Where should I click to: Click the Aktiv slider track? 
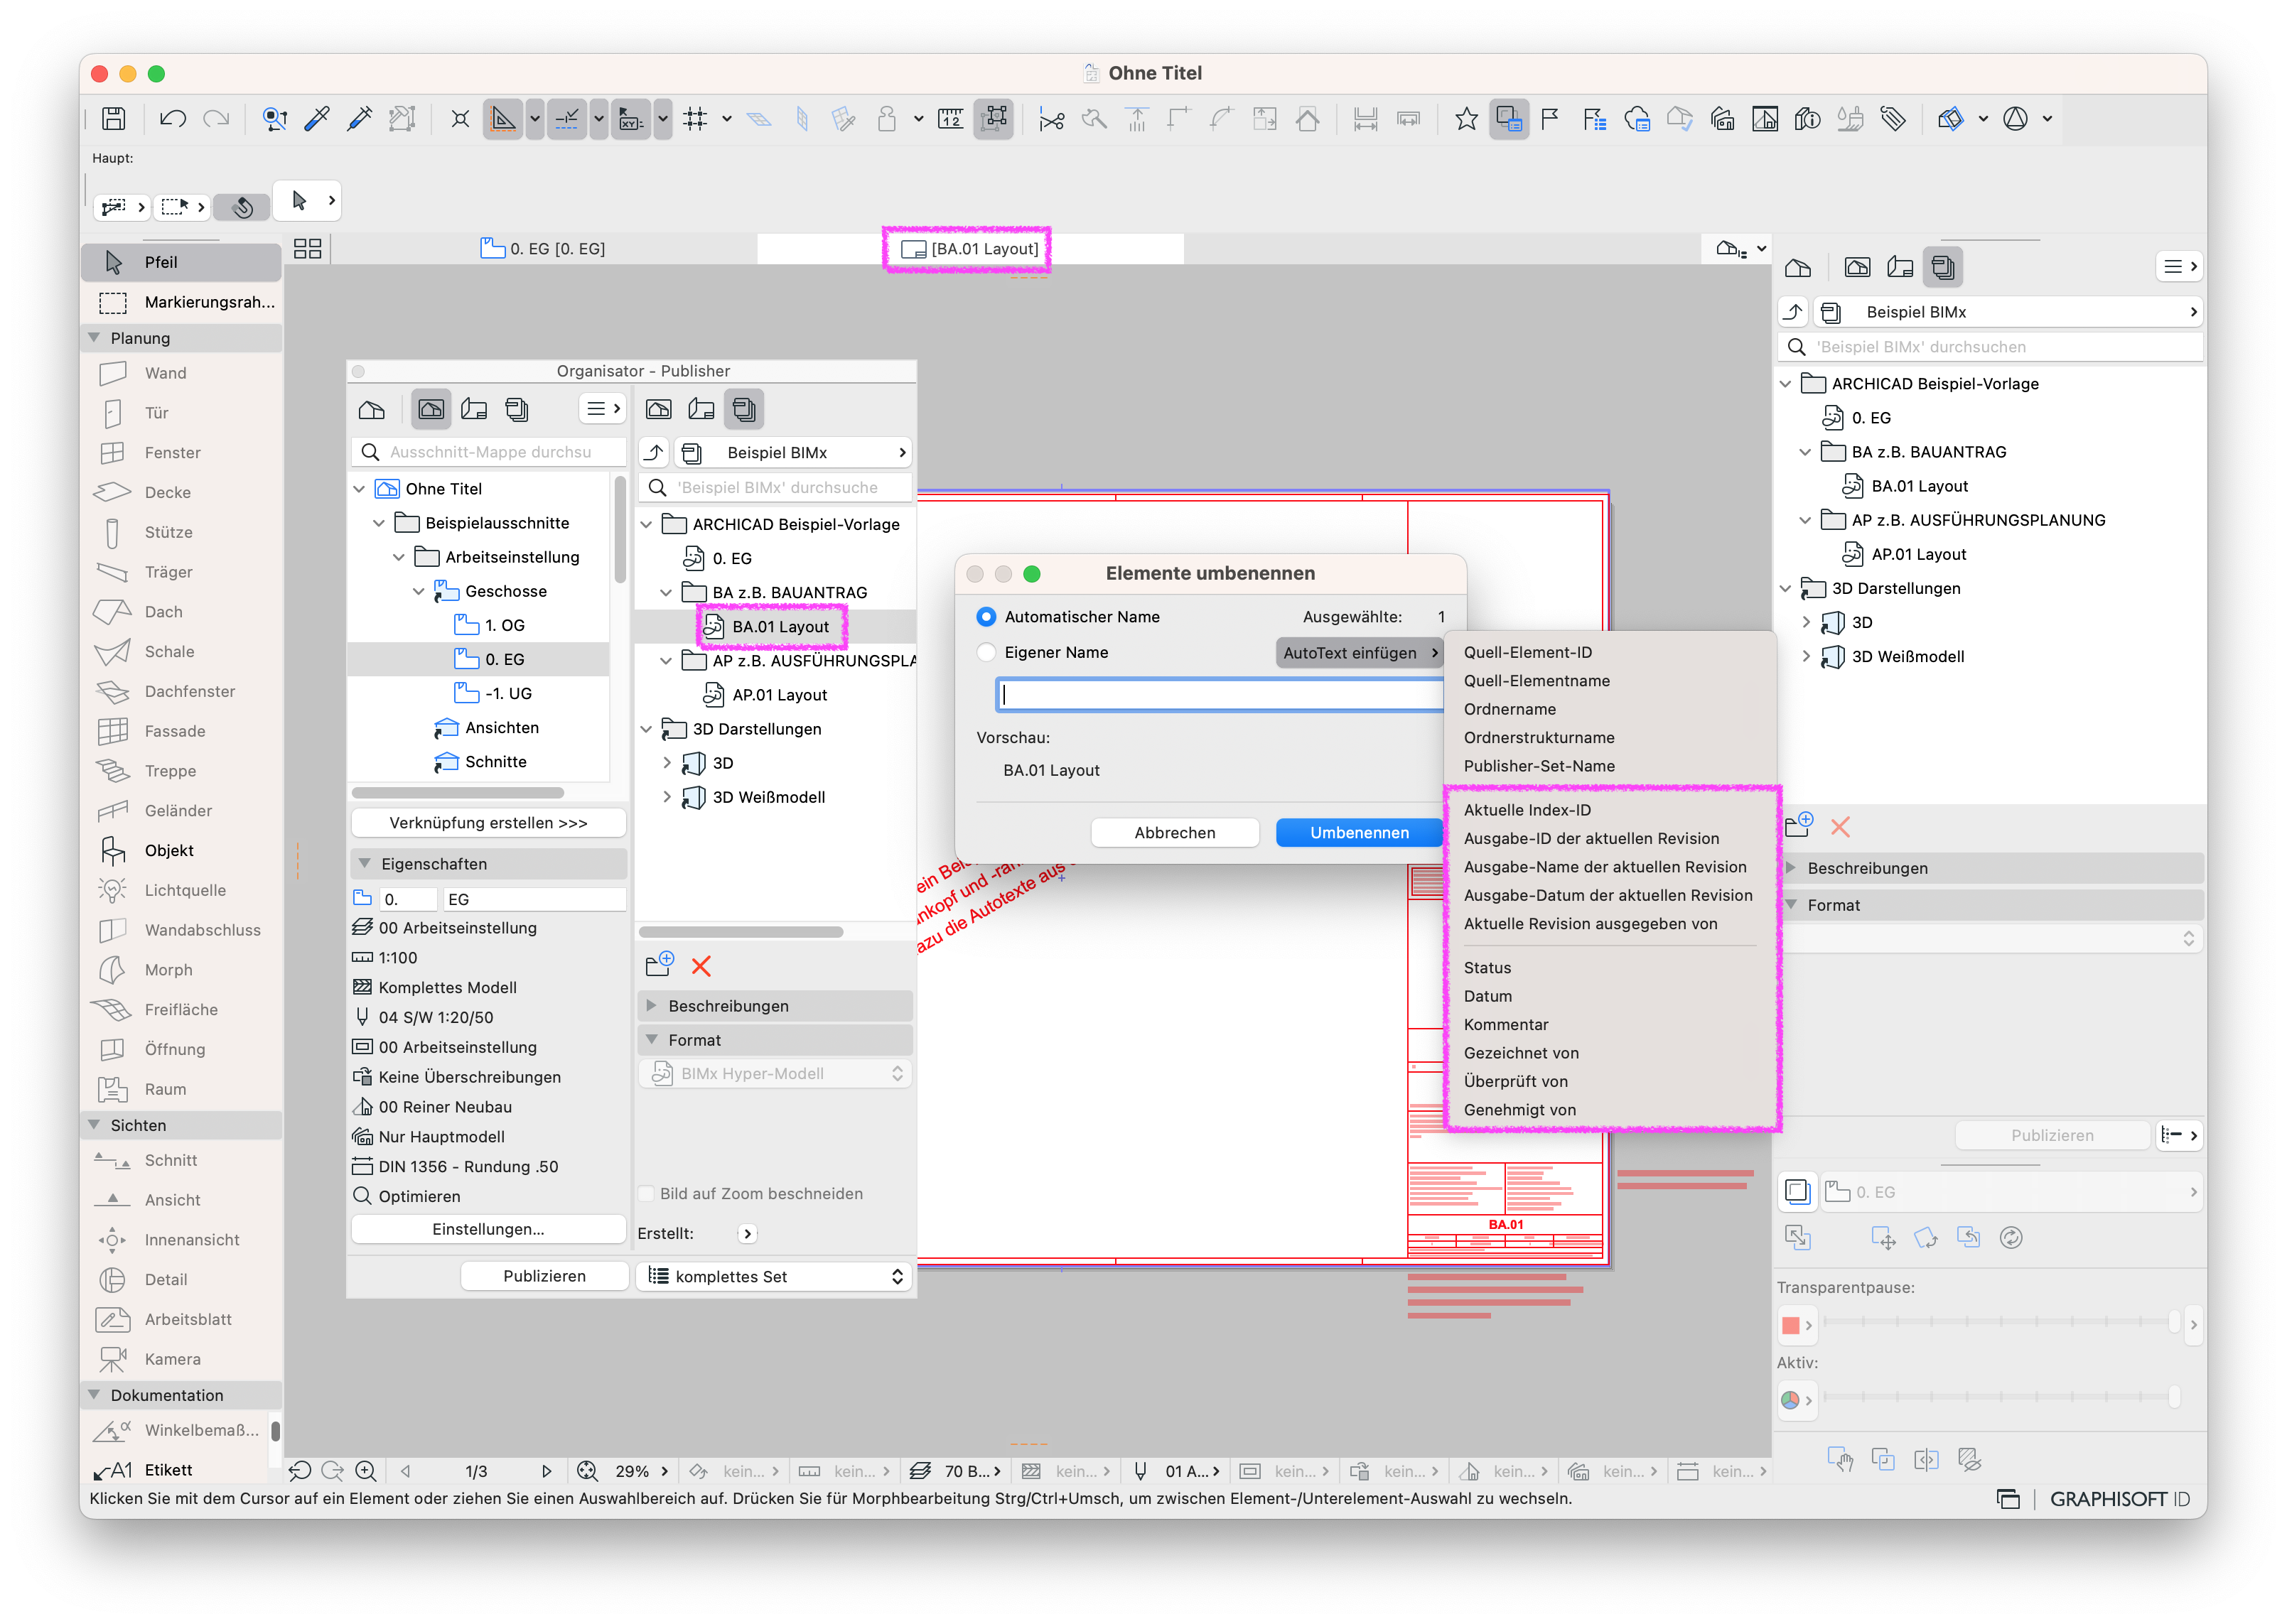point(1999,1397)
